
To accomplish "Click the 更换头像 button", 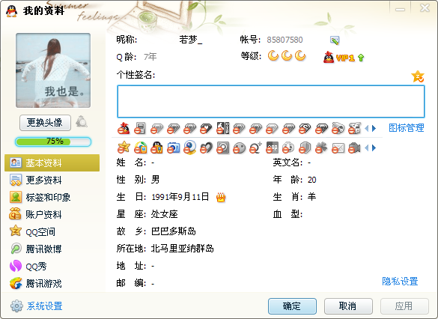I will tap(45, 122).
